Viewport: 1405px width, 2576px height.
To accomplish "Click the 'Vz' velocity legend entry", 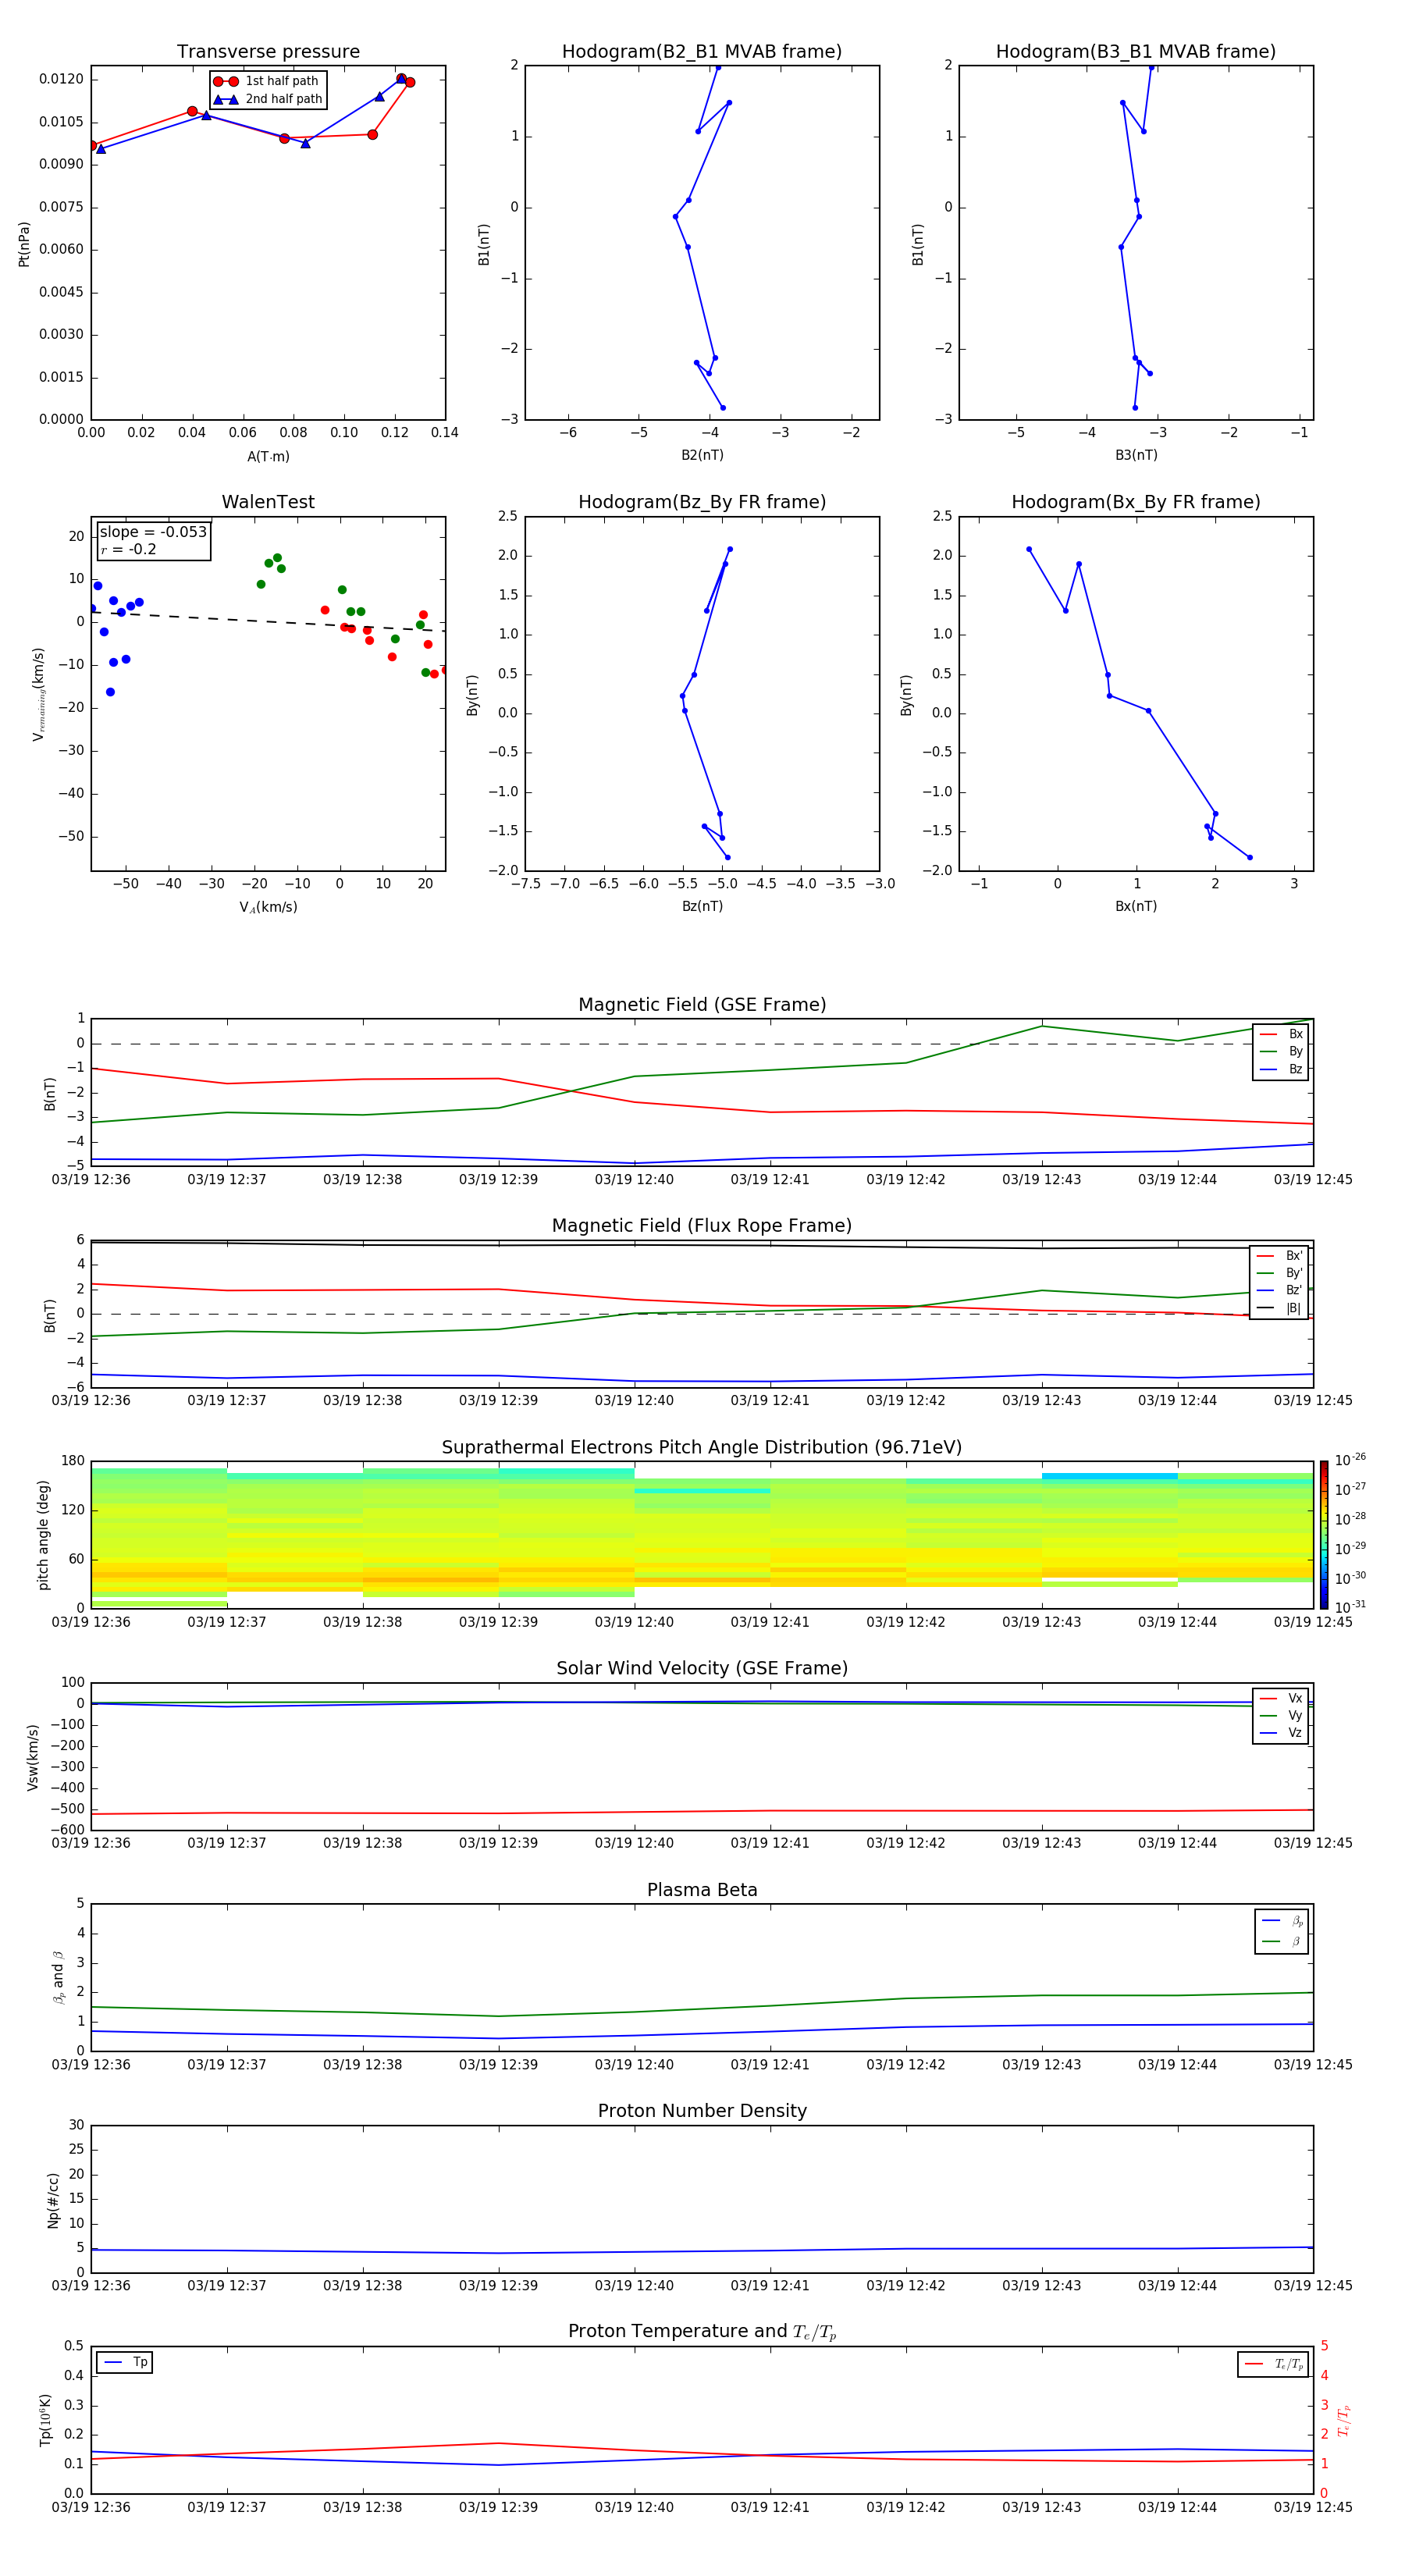I will pyautogui.click(x=1281, y=1733).
